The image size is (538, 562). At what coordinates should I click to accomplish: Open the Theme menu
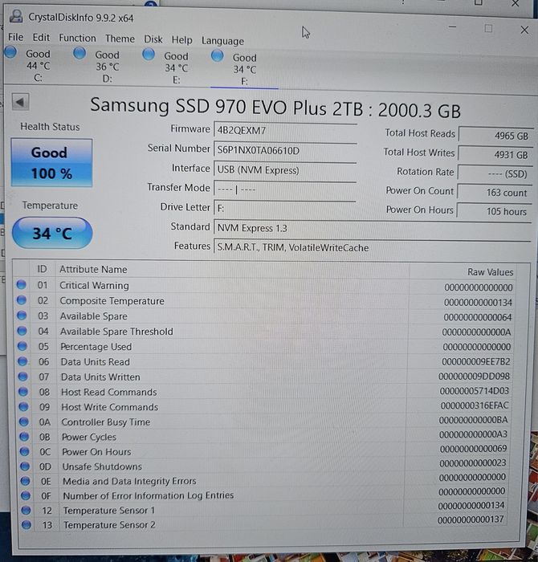pos(120,39)
